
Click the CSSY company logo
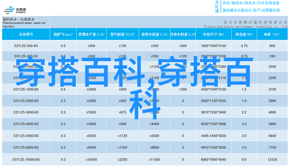click(15, 10)
